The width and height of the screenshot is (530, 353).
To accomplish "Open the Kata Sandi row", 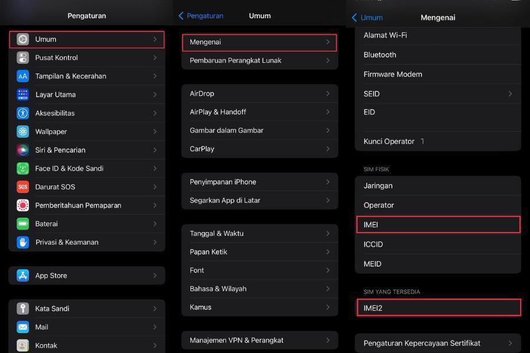I will 87,308.
